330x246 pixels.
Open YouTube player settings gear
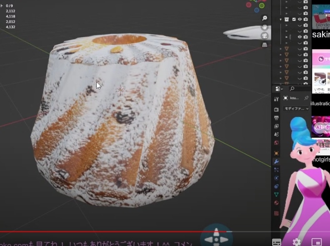pos(297,242)
